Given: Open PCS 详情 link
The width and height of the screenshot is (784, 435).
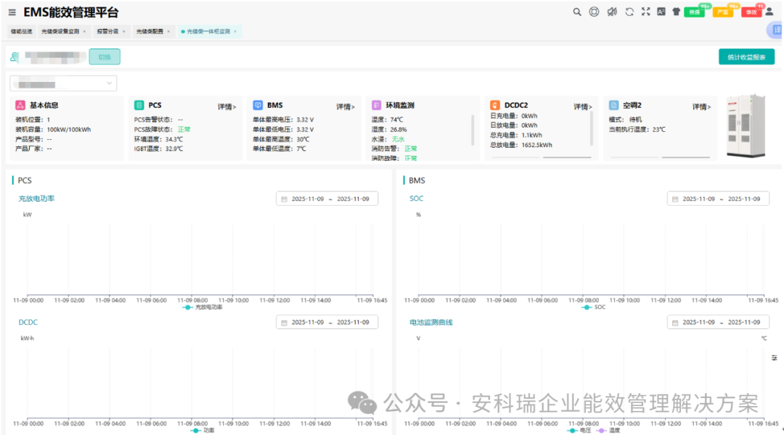Looking at the screenshot, I should [224, 104].
